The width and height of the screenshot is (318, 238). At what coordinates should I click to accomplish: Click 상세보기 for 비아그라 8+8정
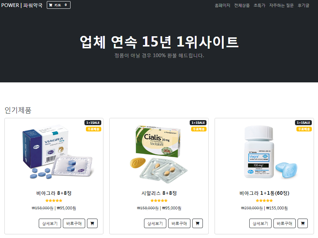click(x=50, y=223)
